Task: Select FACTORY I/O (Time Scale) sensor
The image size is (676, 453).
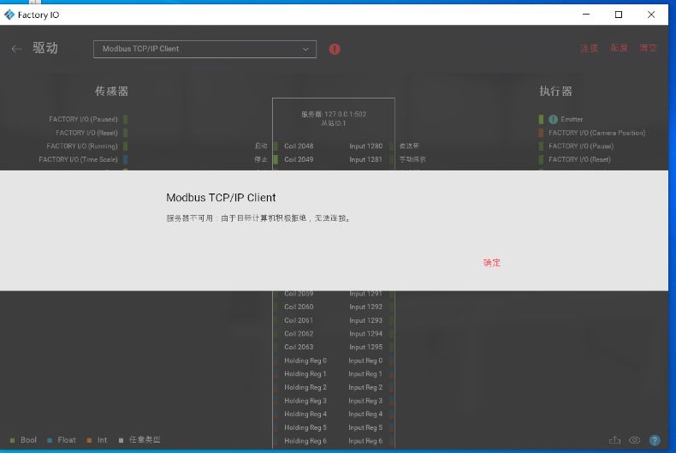Action: 78,159
